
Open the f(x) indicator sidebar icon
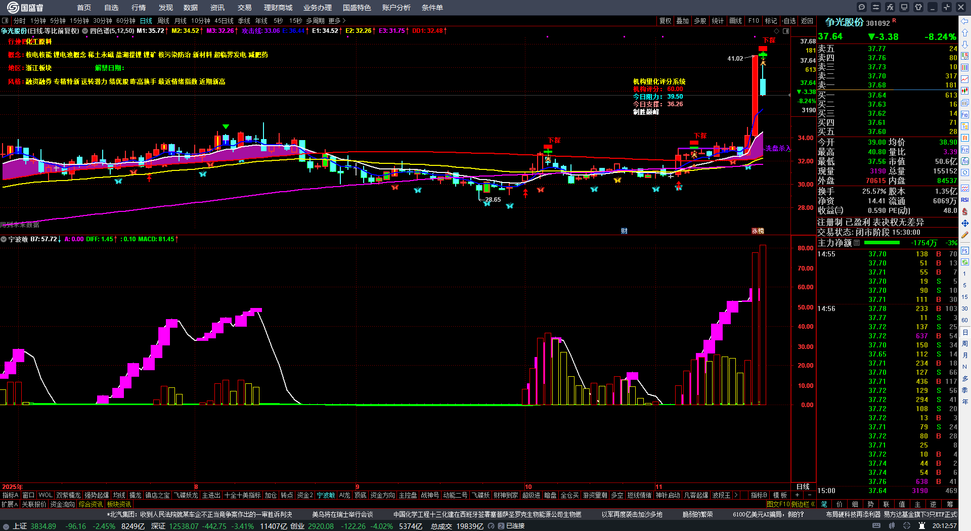click(x=965, y=161)
